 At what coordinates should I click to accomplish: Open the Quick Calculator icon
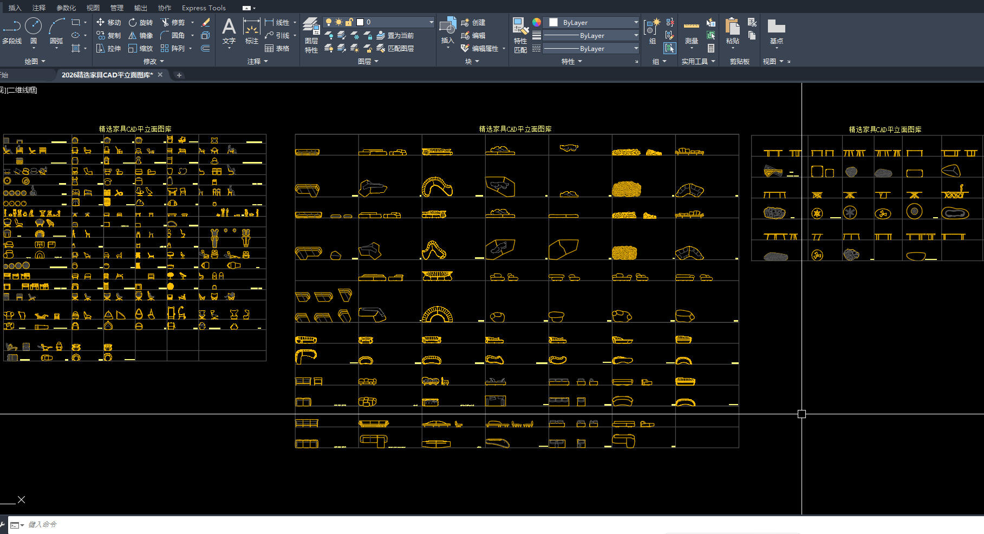711,48
